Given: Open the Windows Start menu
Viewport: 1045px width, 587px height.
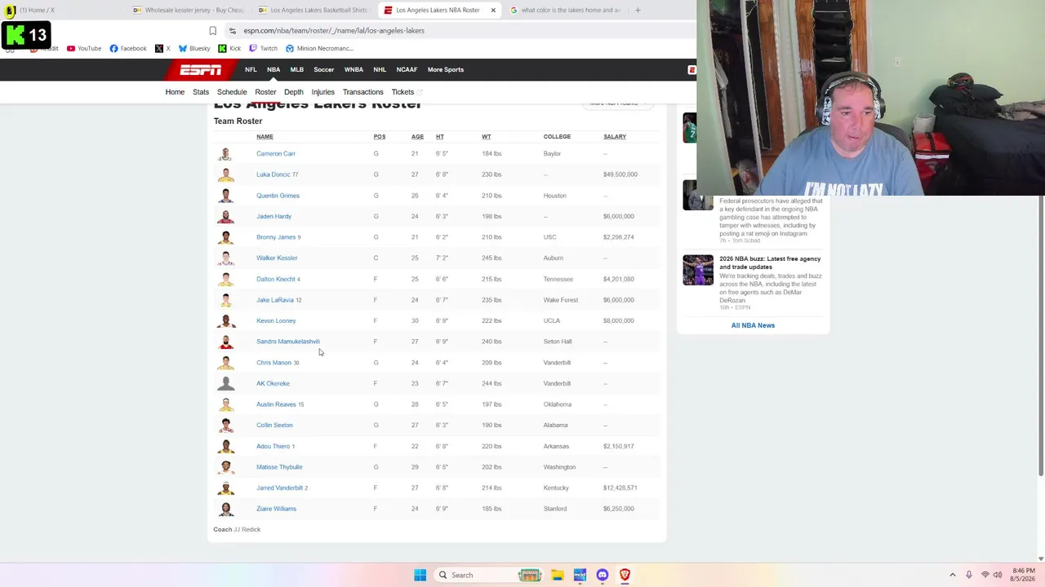Looking at the screenshot, I should [420, 575].
